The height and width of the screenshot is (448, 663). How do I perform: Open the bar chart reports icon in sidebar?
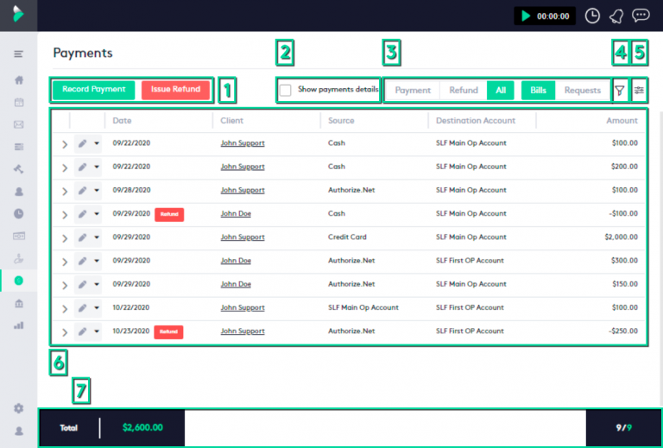[19, 325]
